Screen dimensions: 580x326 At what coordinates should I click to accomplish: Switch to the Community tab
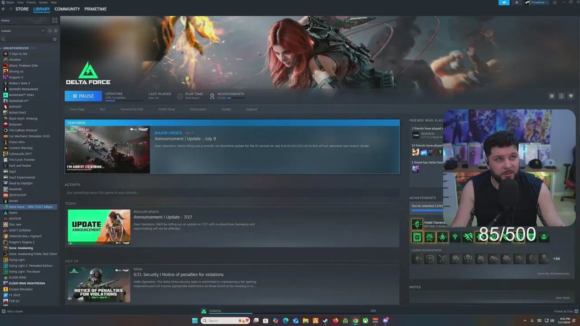tap(67, 9)
